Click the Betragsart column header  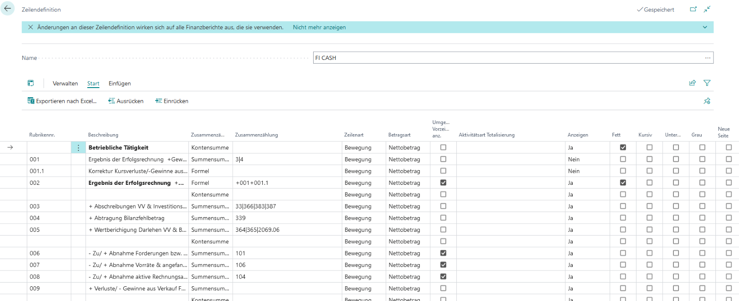(x=400, y=135)
